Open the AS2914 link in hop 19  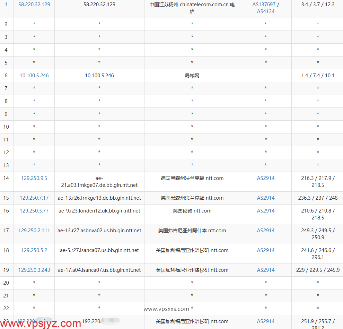pyautogui.click(x=265, y=270)
